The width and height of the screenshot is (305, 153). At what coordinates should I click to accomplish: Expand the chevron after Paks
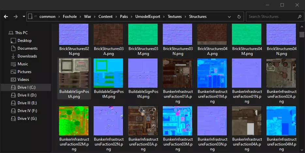(132, 17)
